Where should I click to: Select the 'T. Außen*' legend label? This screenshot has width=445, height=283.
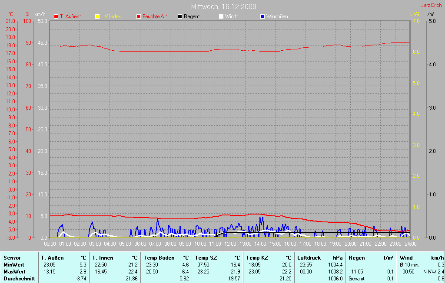tap(70, 16)
